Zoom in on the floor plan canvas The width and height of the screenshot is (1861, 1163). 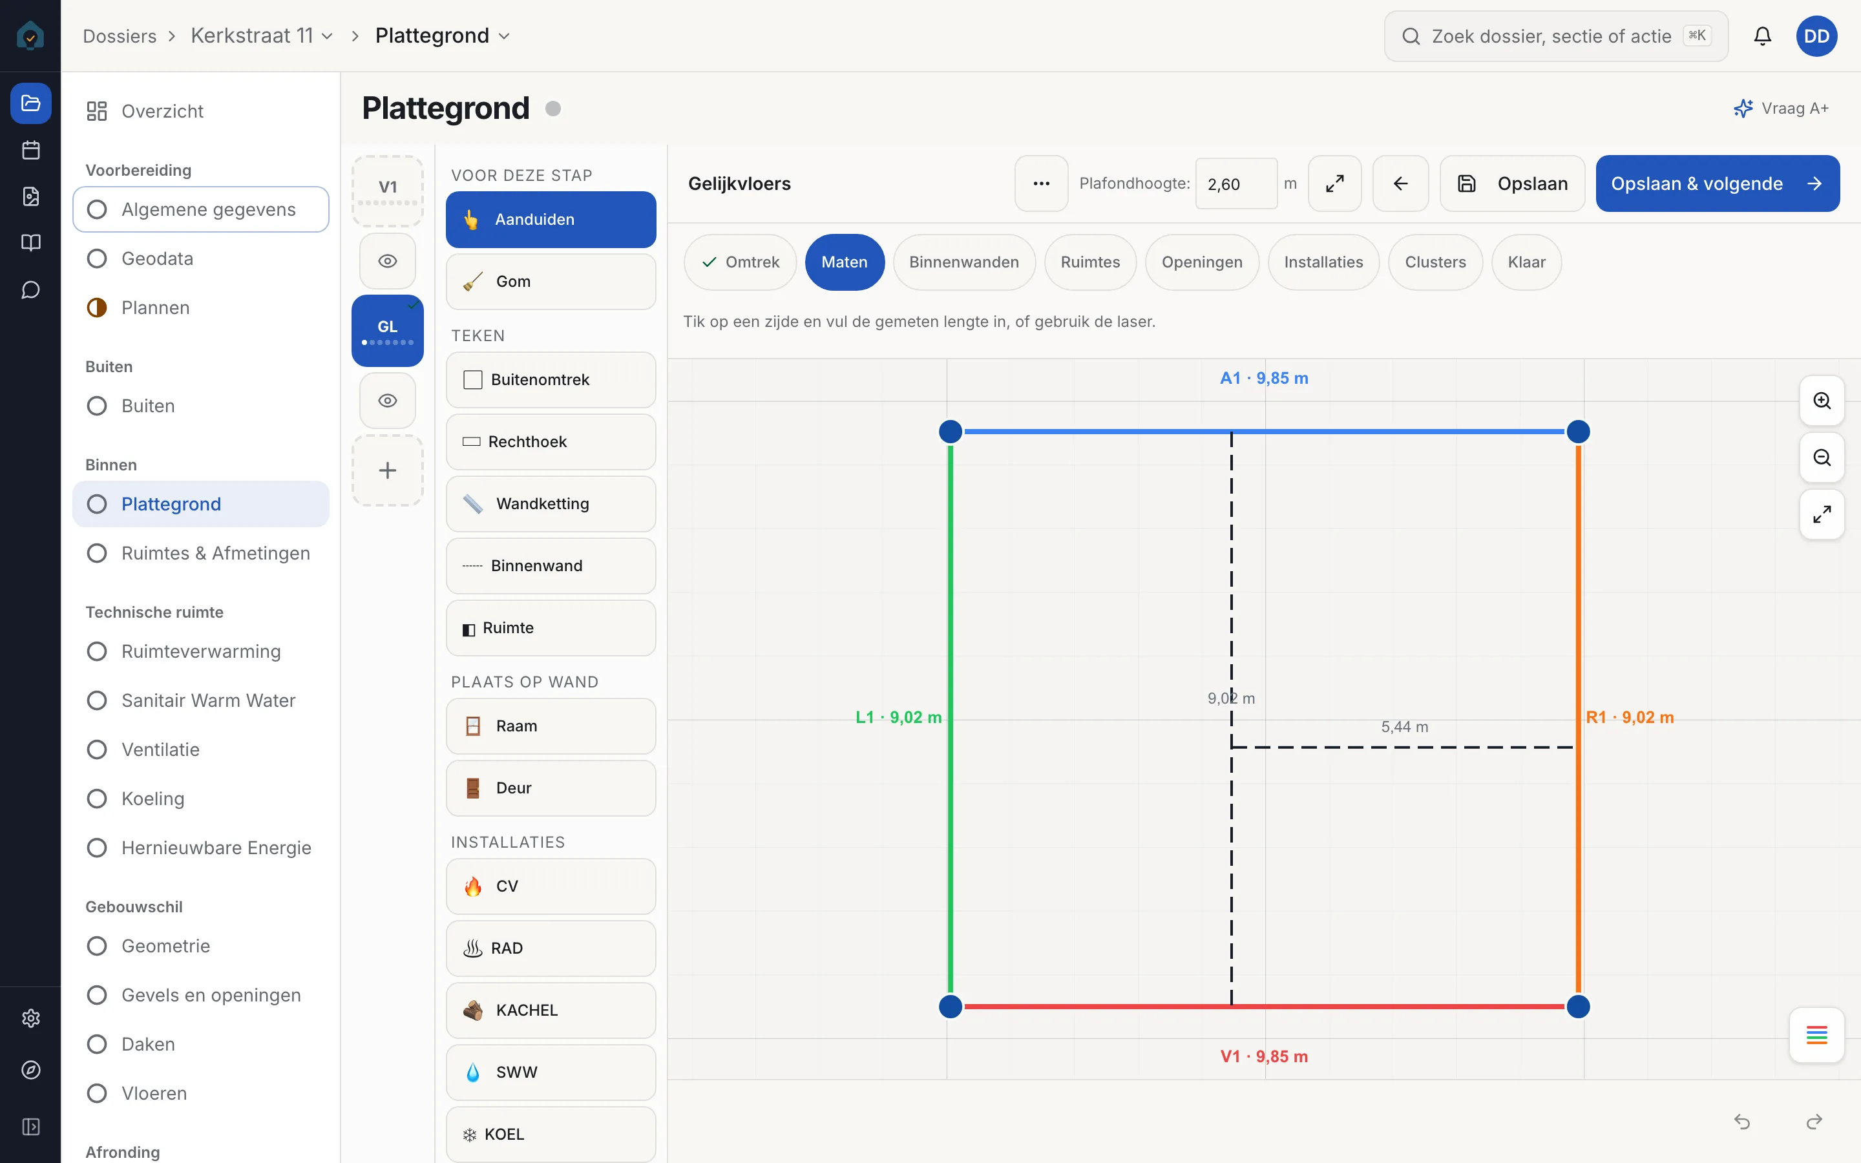click(x=1822, y=401)
